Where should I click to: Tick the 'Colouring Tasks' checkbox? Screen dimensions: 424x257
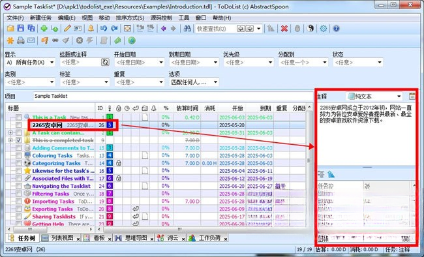pyautogui.click(x=19, y=155)
